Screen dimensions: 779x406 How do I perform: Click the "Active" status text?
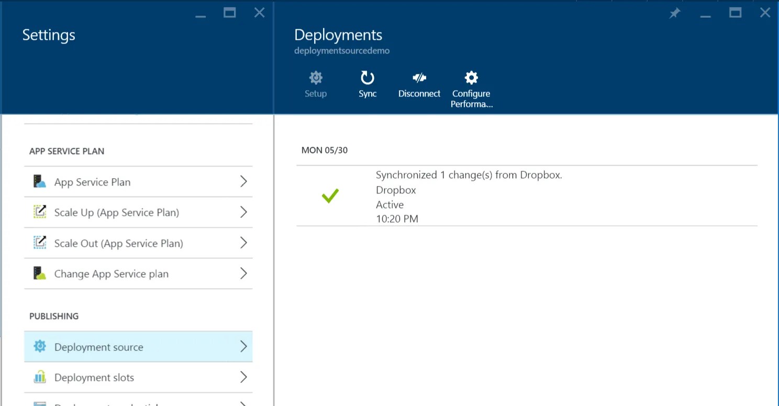389,204
